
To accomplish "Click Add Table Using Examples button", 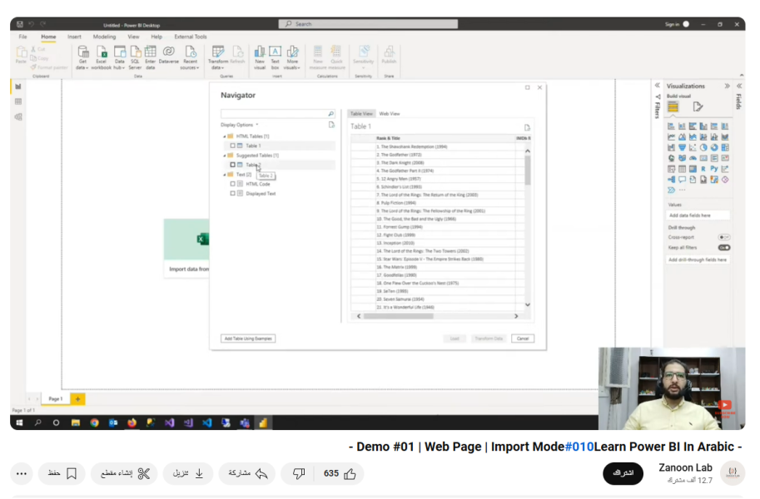I will 248,338.
